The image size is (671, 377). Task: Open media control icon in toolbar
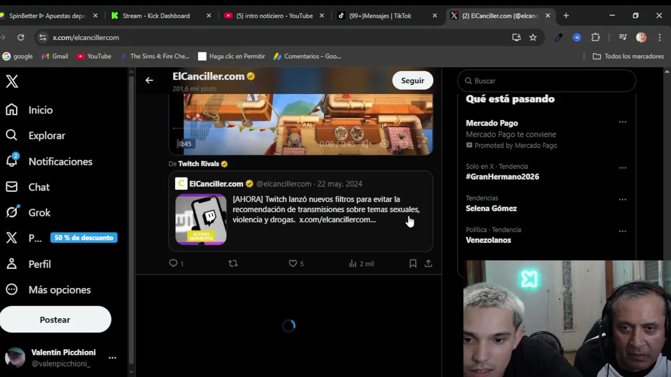[623, 37]
